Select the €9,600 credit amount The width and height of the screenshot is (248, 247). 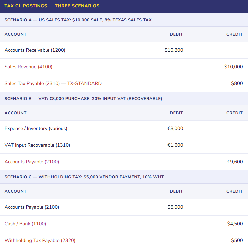click(x=235, y=162)
